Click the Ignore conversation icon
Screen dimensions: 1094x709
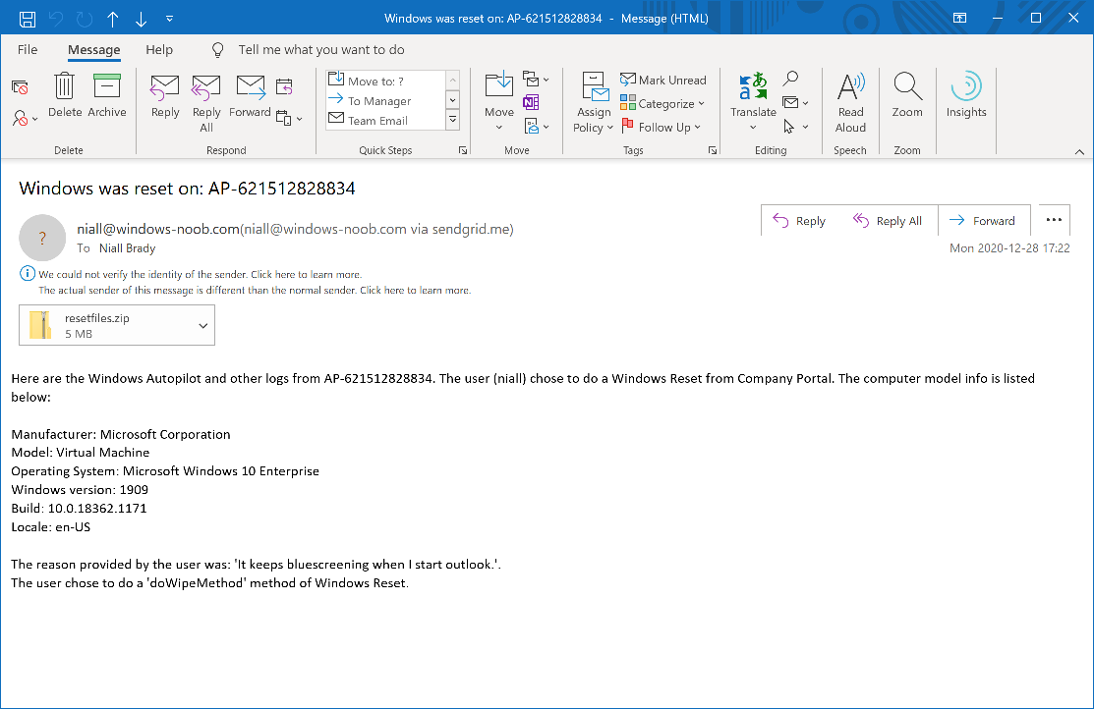[21, 87]
